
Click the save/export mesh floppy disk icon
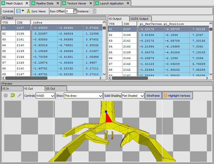coord(18,11)
